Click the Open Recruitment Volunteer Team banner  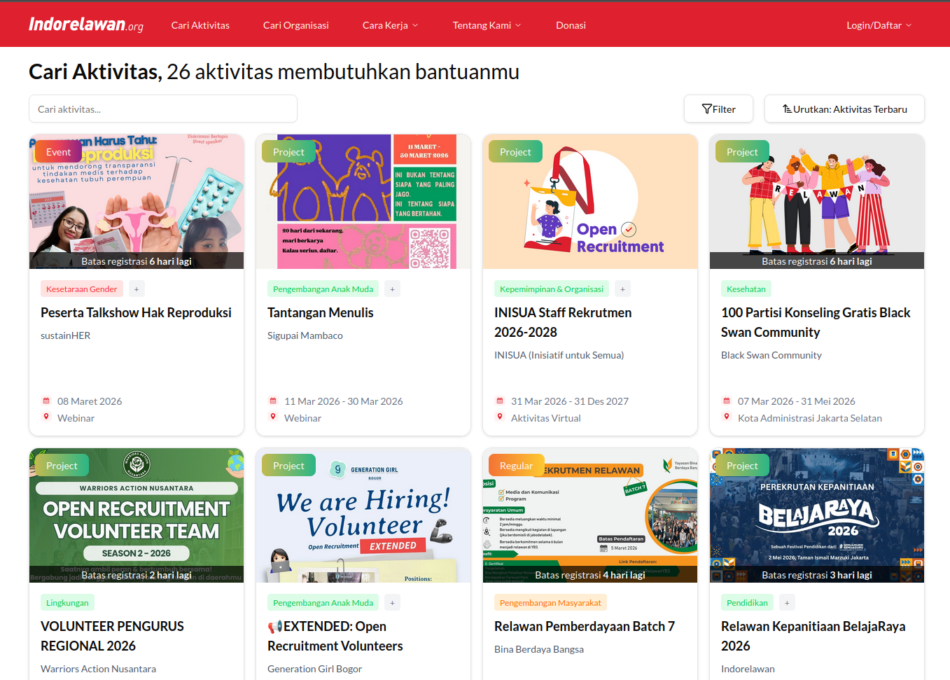(137, 515)
